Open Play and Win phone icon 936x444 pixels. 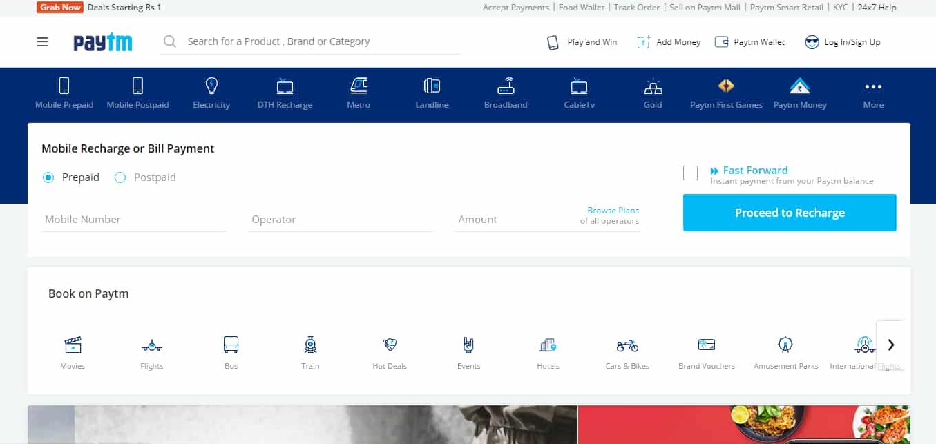click(553, 42)
